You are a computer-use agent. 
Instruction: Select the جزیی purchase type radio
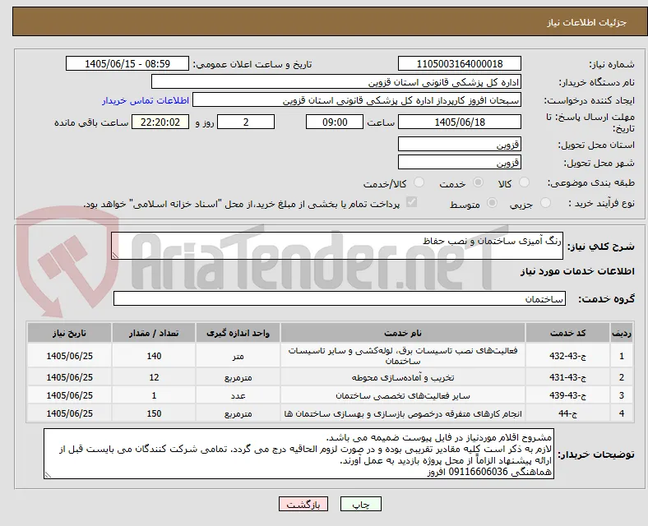545,203
